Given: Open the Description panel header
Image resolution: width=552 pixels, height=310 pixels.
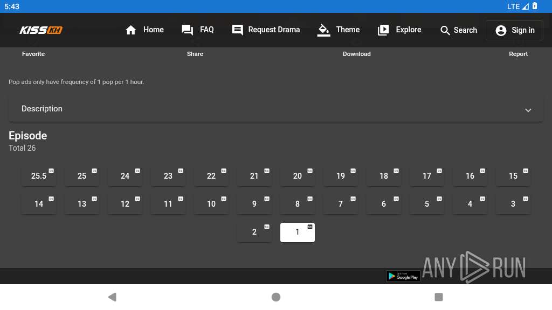Looking at the screenshot, I should point(275,109).
